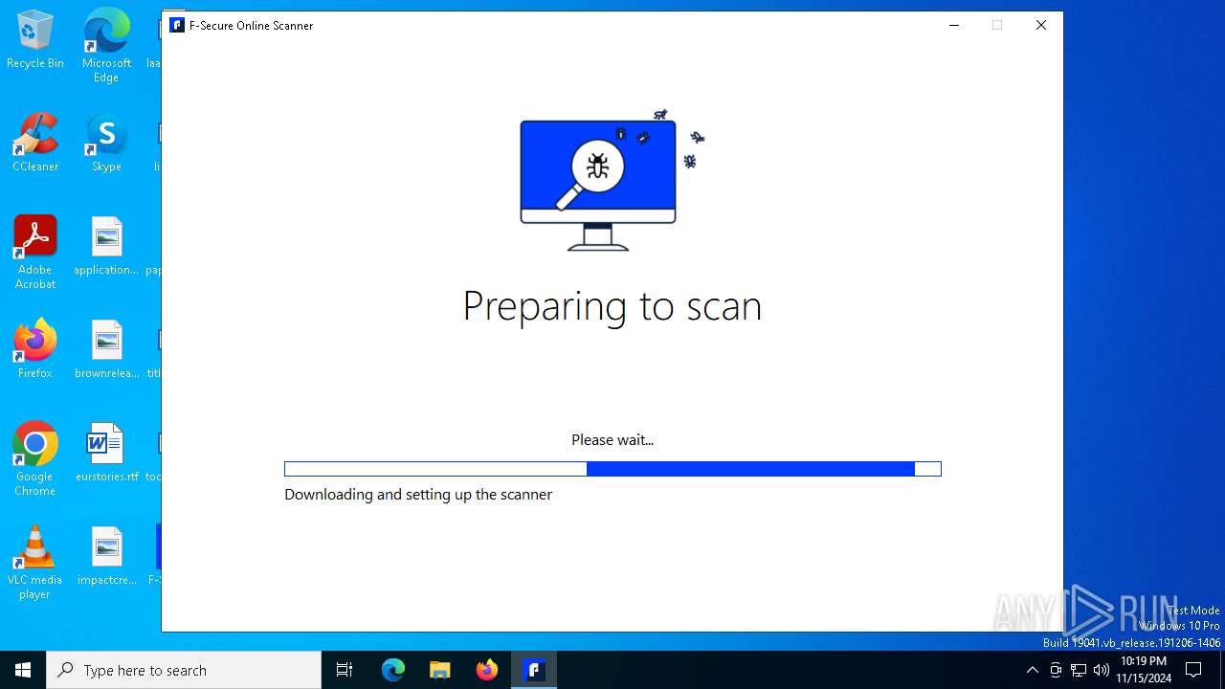The width and height of the screenshot is (1225, 689).
Task: Open the notification center icon
Action: pos(1193,670)
